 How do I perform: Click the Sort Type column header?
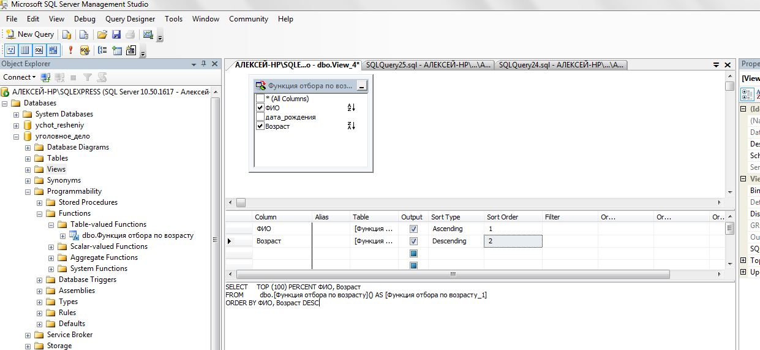coord(456,217)
